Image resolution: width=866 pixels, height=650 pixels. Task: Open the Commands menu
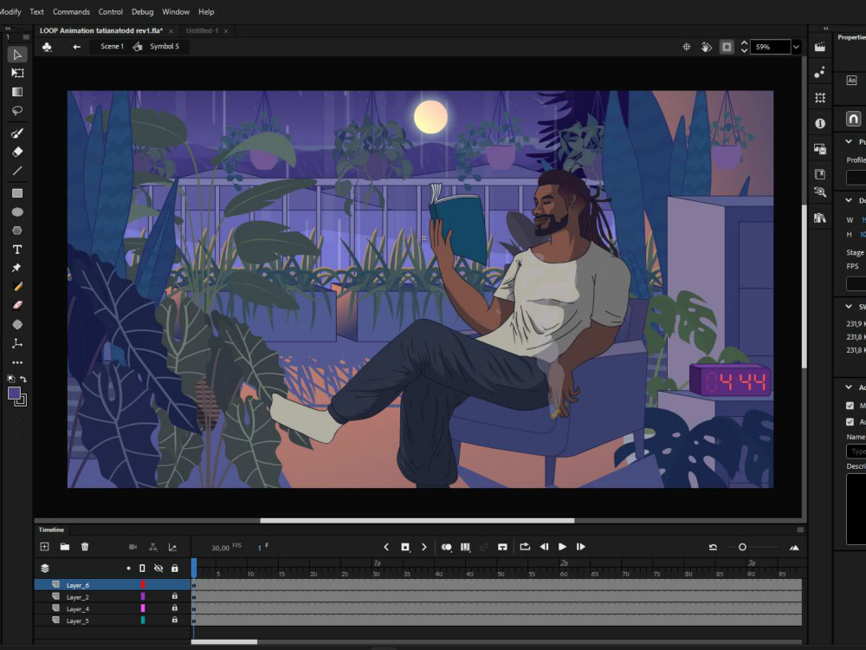(71, 11)
